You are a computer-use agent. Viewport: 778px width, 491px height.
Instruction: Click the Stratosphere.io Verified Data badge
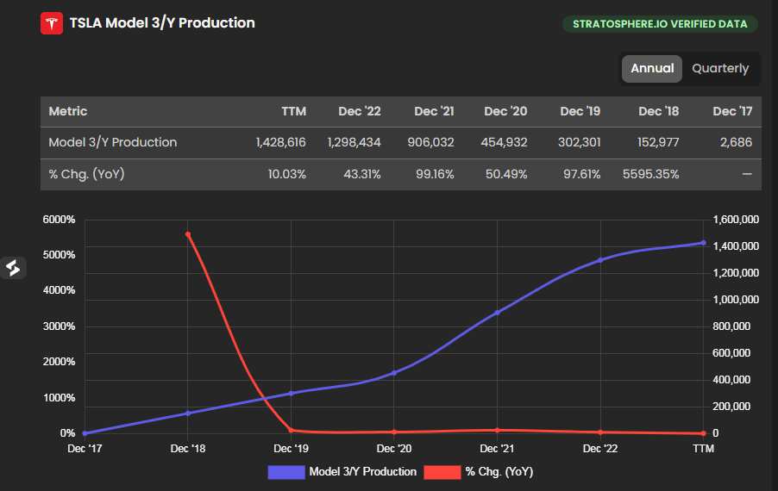660,23
